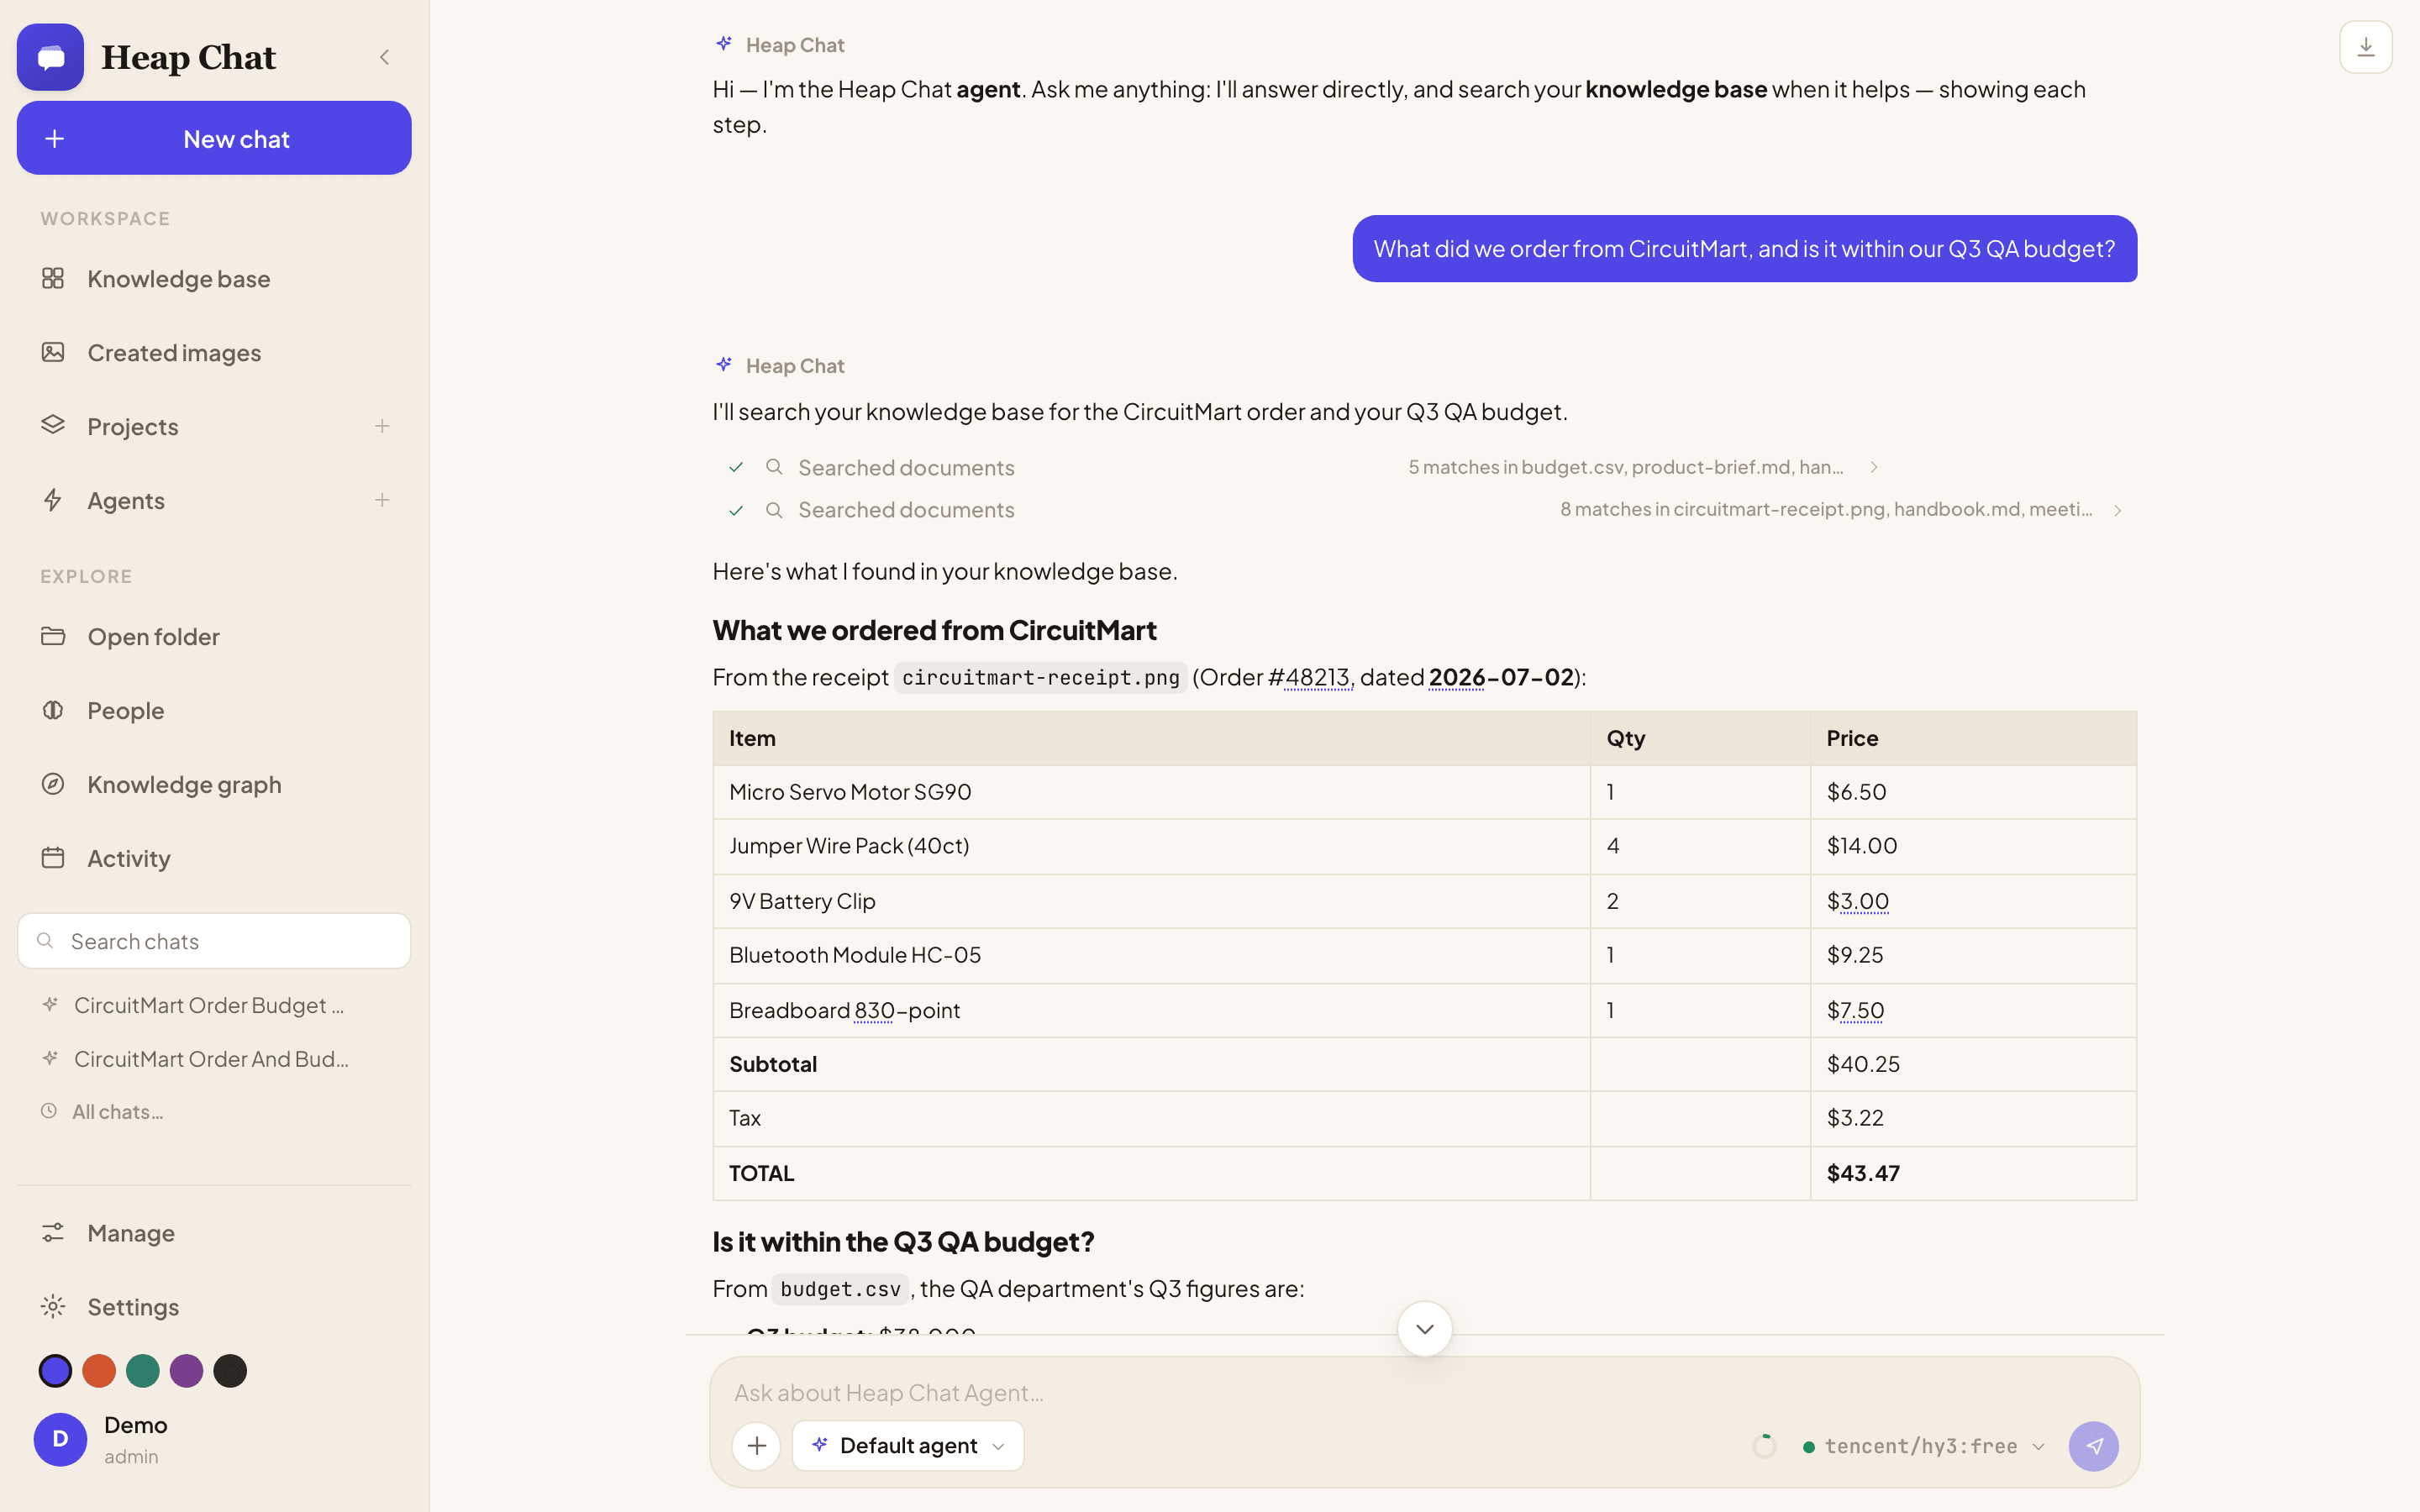Click the 9V Battery Clip cell
2420x1512 pixels.
point(1151,901)
